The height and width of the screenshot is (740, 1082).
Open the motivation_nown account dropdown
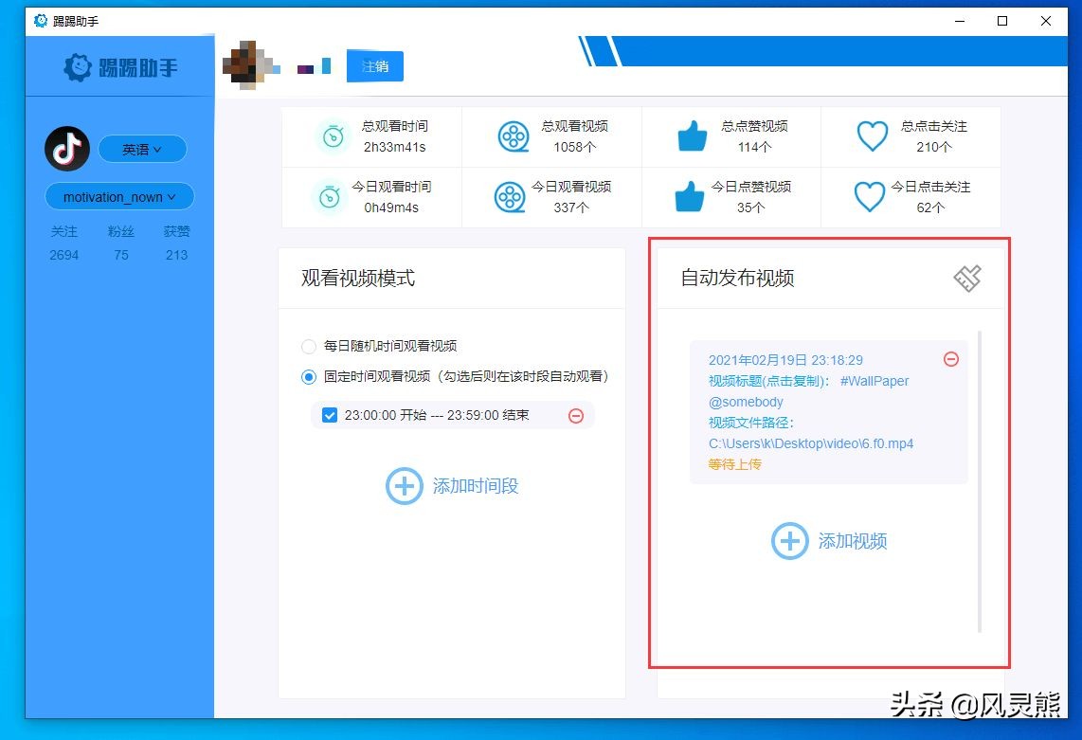click(118, 197)
